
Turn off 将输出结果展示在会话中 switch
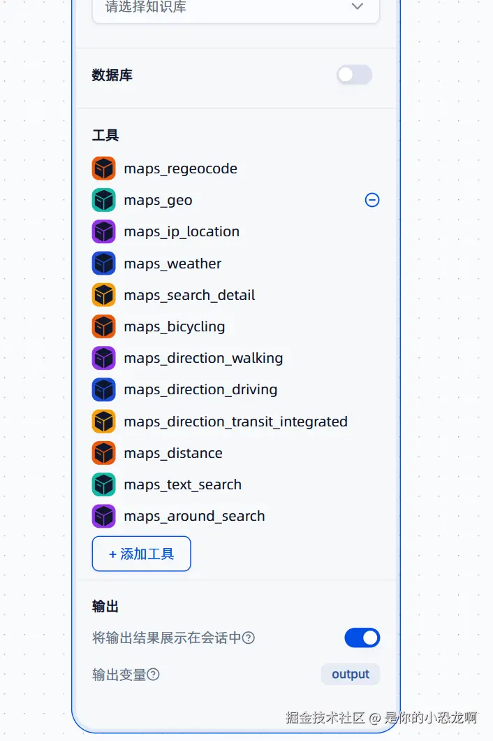[x=362, y=638]
